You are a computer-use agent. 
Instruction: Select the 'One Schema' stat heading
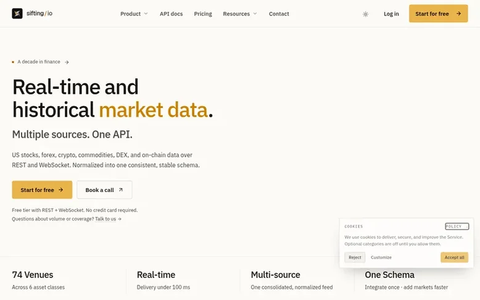pos(389,275)
